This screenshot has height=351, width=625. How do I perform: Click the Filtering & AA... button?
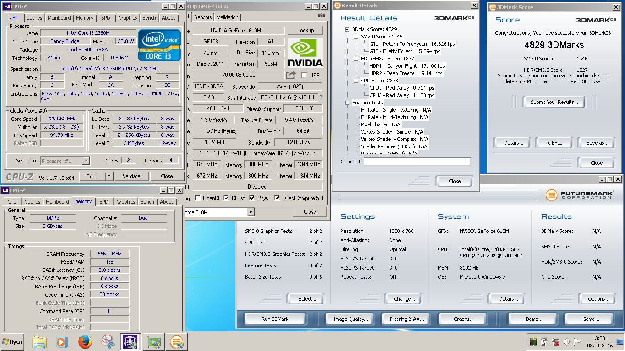pos(407,319)
